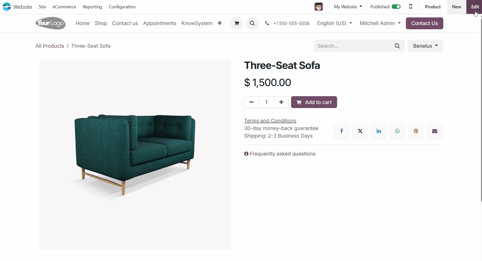
Task: Open the shopping cart icon in navbar
Action: [237, 23]
